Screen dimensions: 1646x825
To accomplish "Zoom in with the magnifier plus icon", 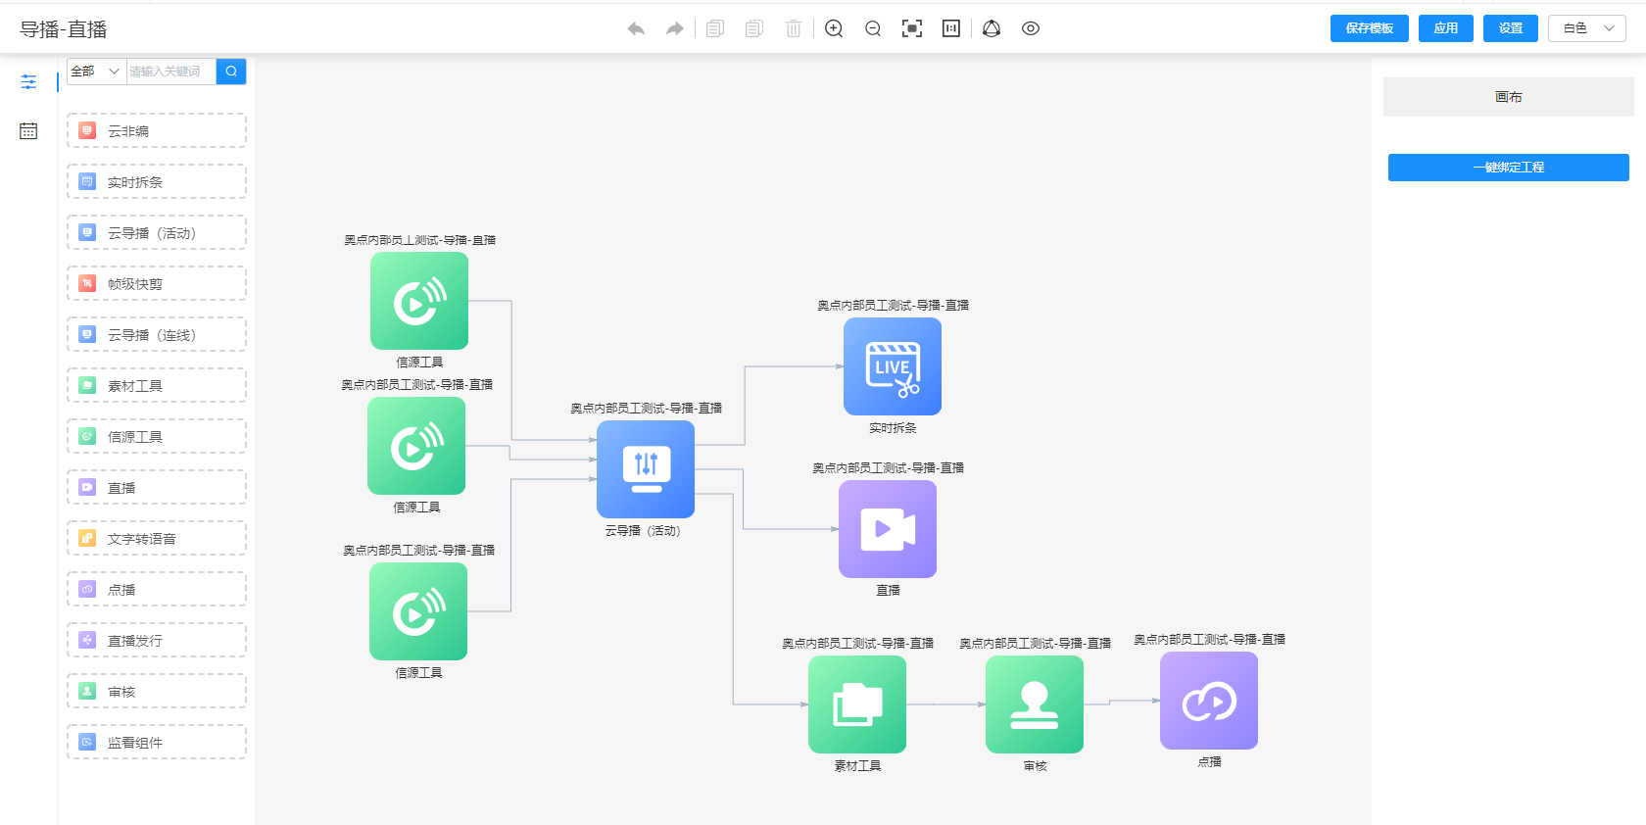I will click(x=834, y=28).
